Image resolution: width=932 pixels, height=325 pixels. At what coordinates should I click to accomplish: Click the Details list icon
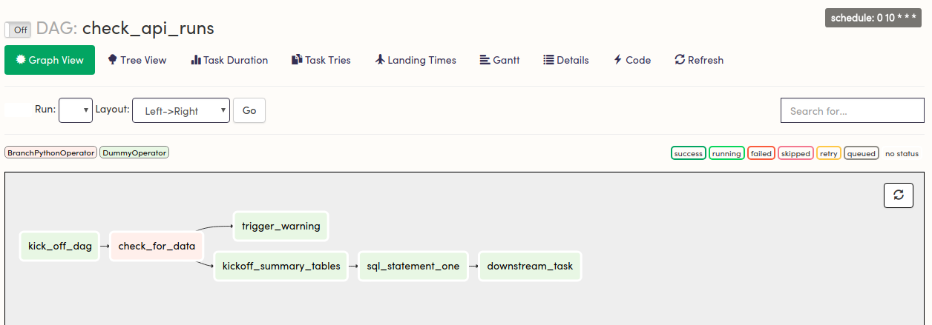click(549, 60)
